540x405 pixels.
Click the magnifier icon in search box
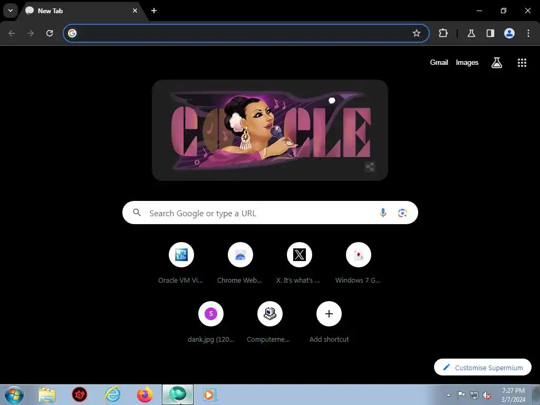click(x=137, y=213)
